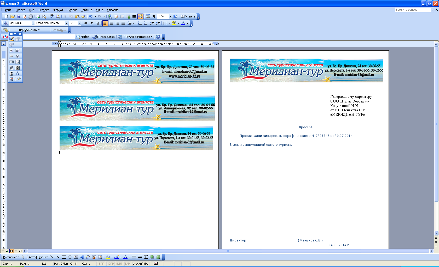Toggle Bold (Ж) formatting
Viewport: 439px width, 267px height.
tap(85, 23)
